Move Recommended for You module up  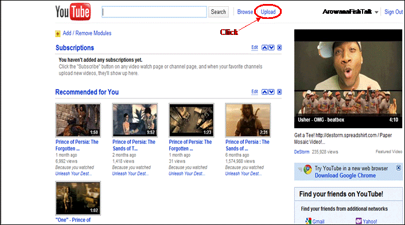[264, 92]
